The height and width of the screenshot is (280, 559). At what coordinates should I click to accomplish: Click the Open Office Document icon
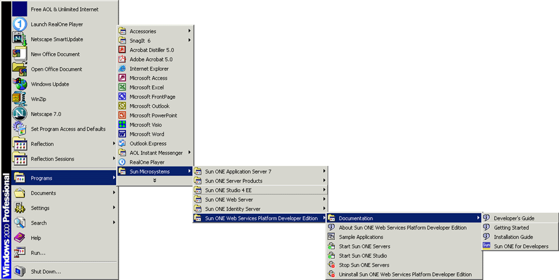[19, 69]
